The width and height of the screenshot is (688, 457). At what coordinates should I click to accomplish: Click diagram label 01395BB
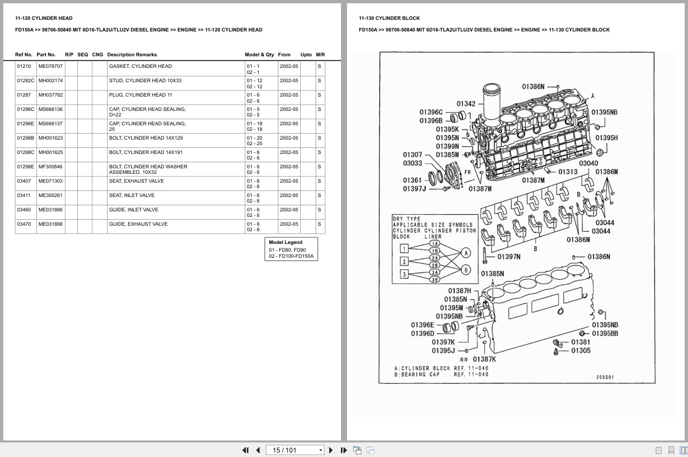[605, 333]
